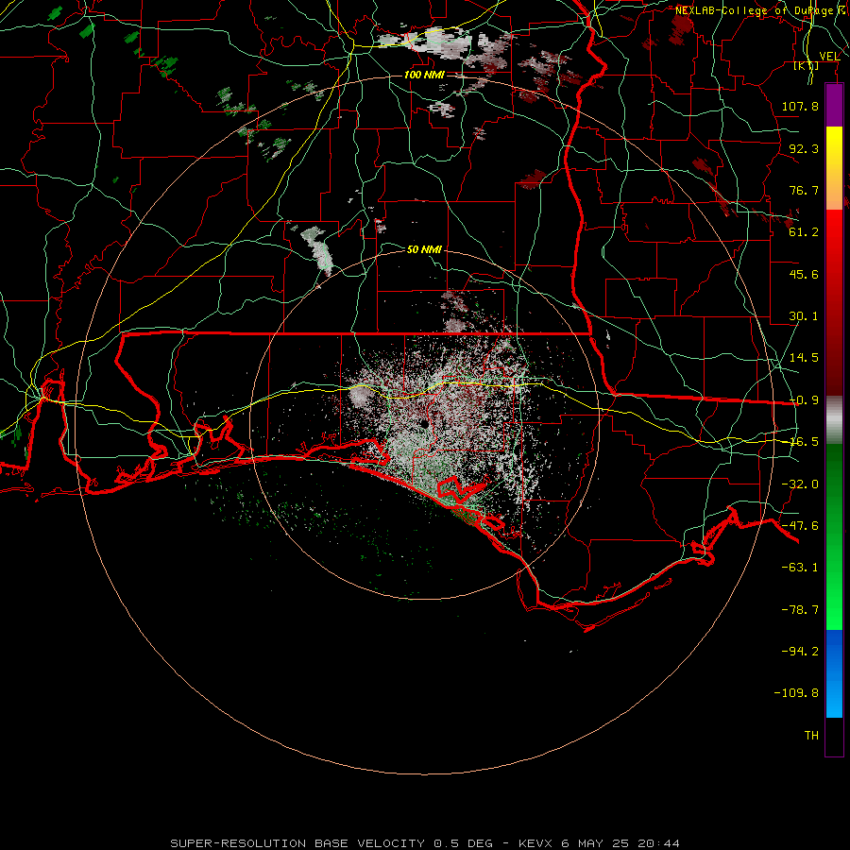This screenshot has width=850, height=850.
Task: Click the 14.5 velocity scale value
Action: pyautogui.click(x=804, y=358)
